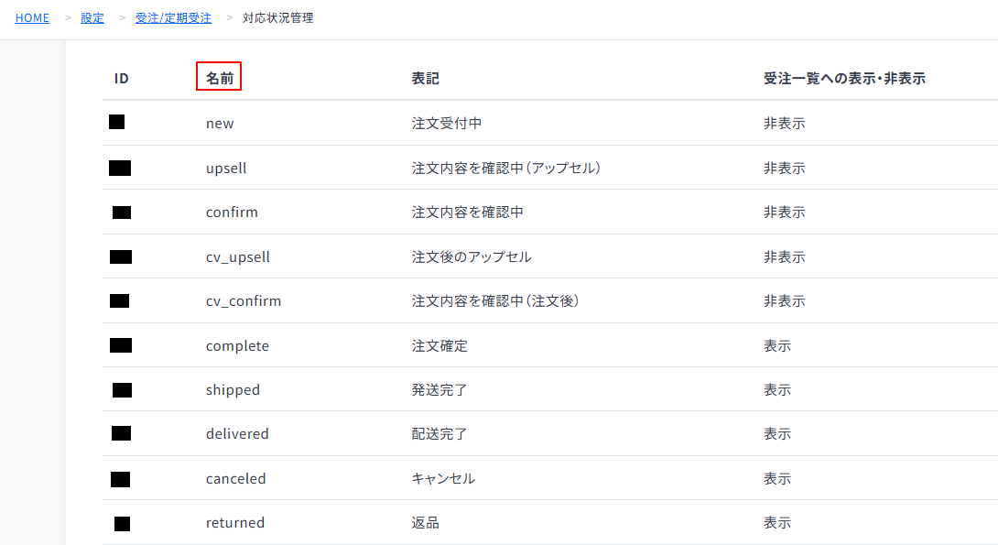Image resolution: width=998 pixels, height=545 pixels.
Task: Click the 表記 column header
Action: pyautogui.click(x=425, y=79)
